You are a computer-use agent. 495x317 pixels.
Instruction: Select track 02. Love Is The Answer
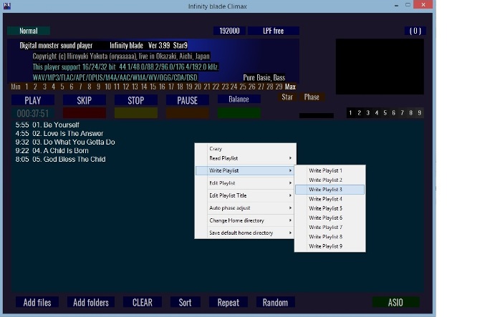59,133
